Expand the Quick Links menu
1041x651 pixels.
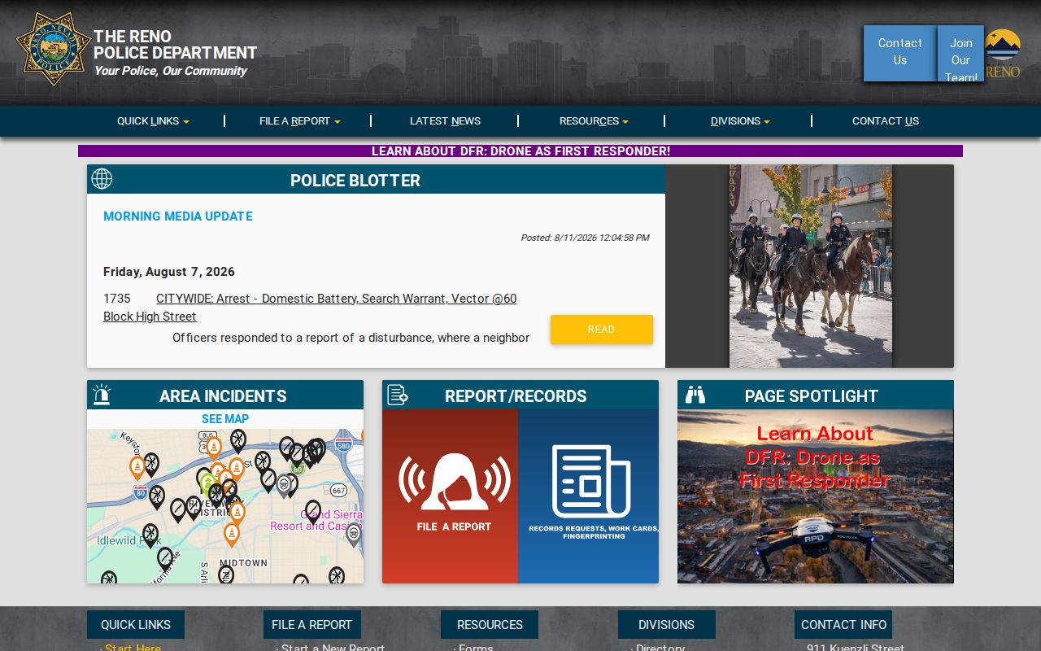(153, 121)
